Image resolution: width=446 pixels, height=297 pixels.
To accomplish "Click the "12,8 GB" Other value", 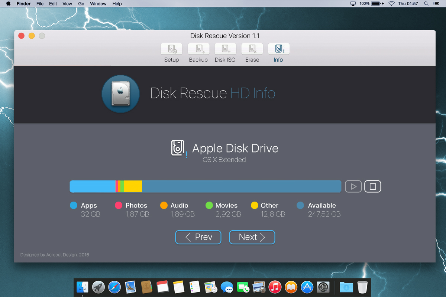I will 273,214.
